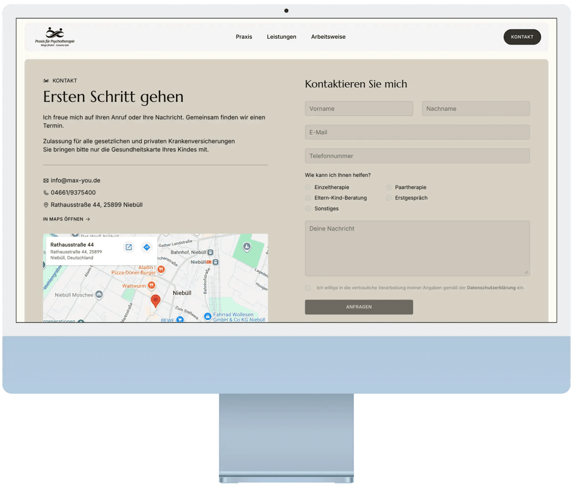Click the green park marker on map

pos(246,247)
